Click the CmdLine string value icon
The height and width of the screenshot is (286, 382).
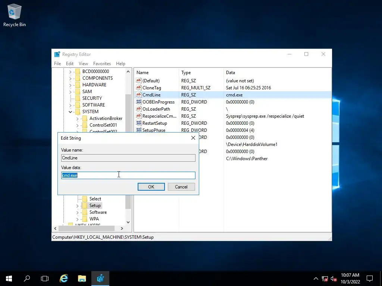139,95
